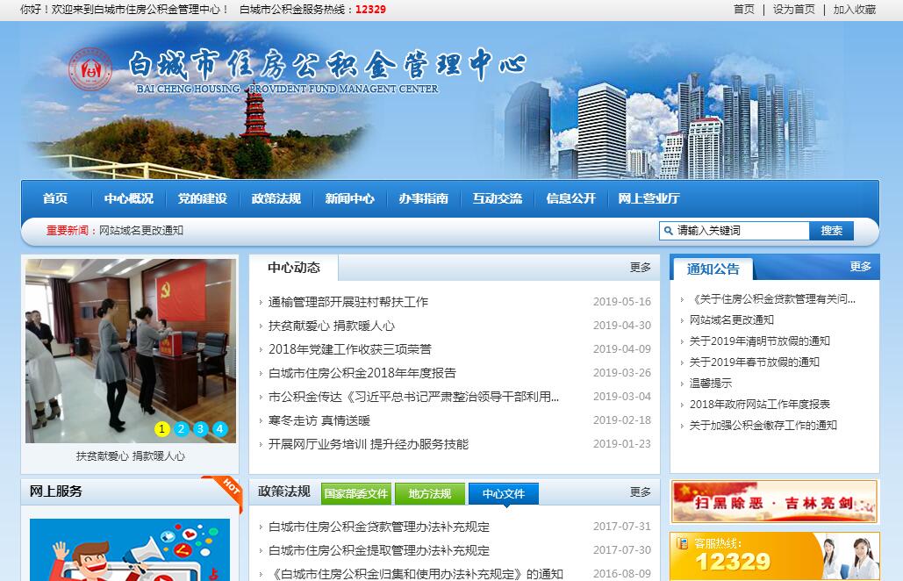Click the search magnifier icon
903x581 pixels.
click(x=668, y=231)
